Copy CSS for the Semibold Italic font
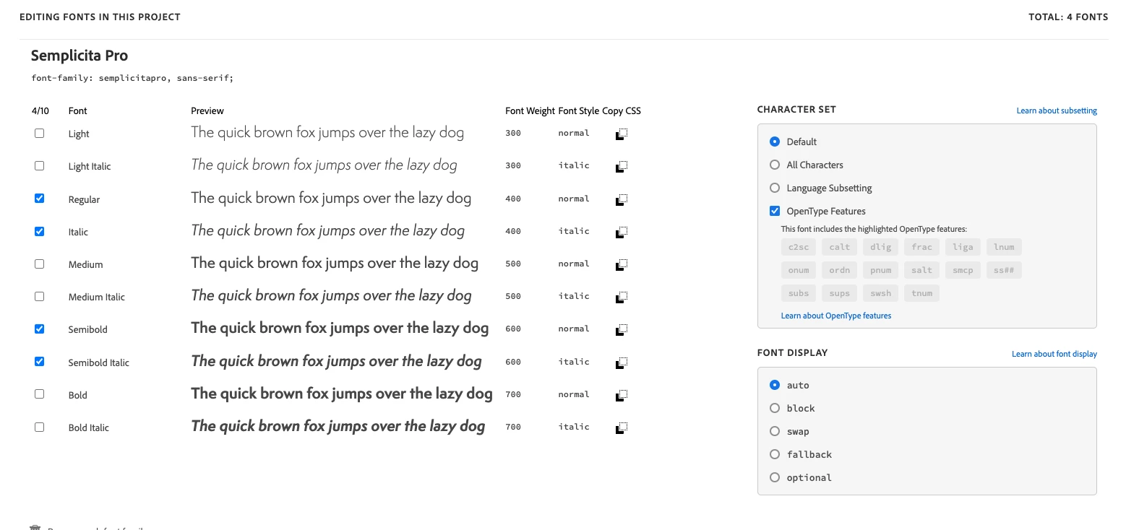Screen dimensions: 1126x530 tap(622, 362)
